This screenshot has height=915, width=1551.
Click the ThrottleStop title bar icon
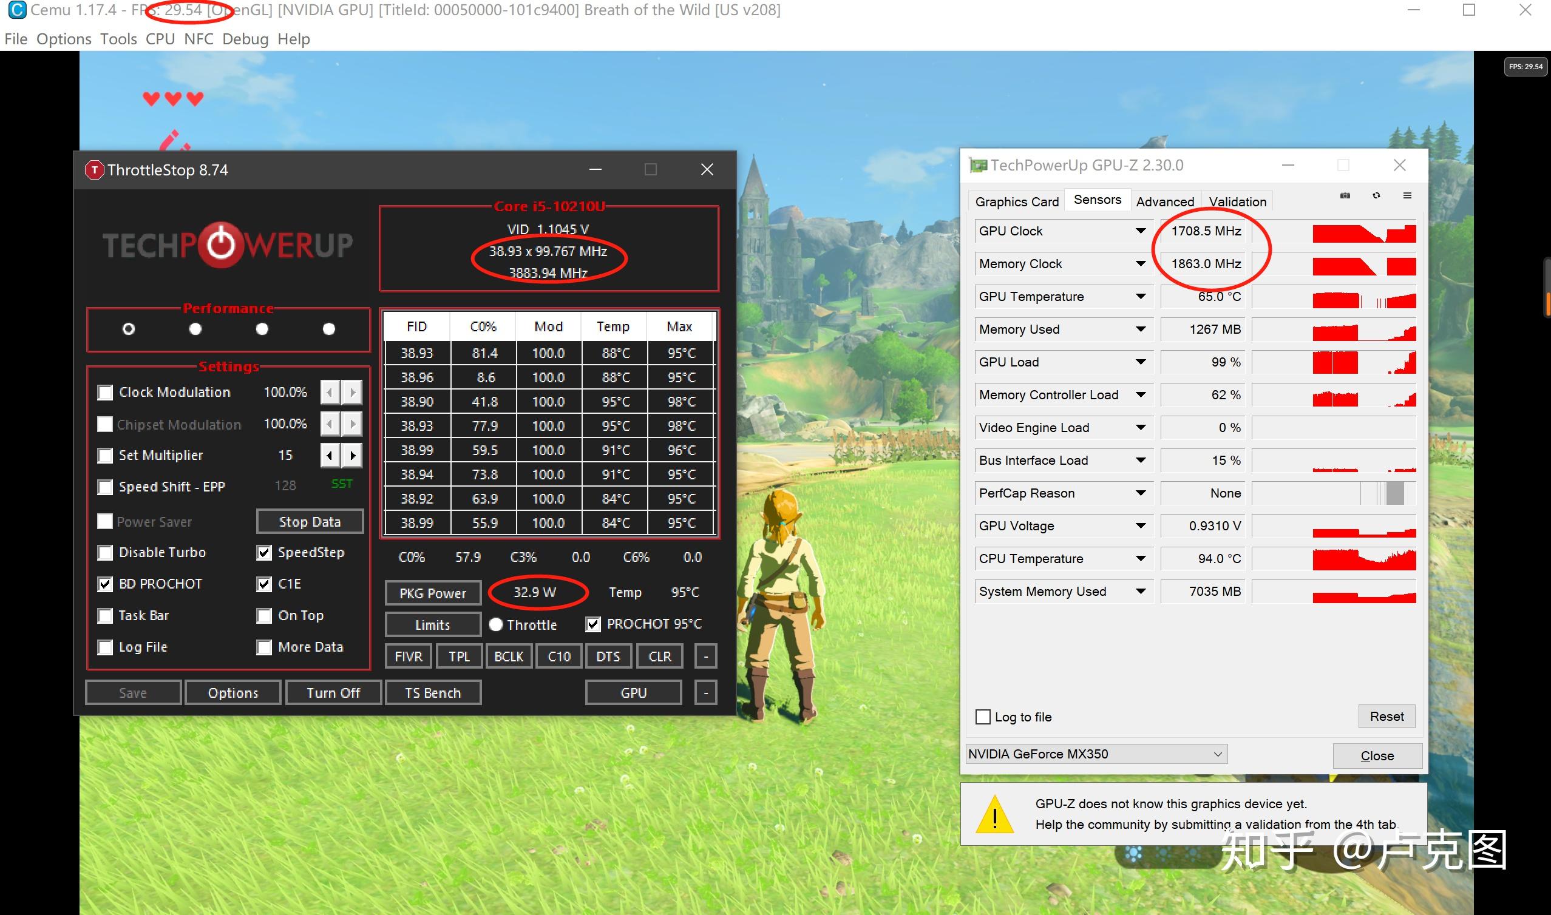[93, 169]
